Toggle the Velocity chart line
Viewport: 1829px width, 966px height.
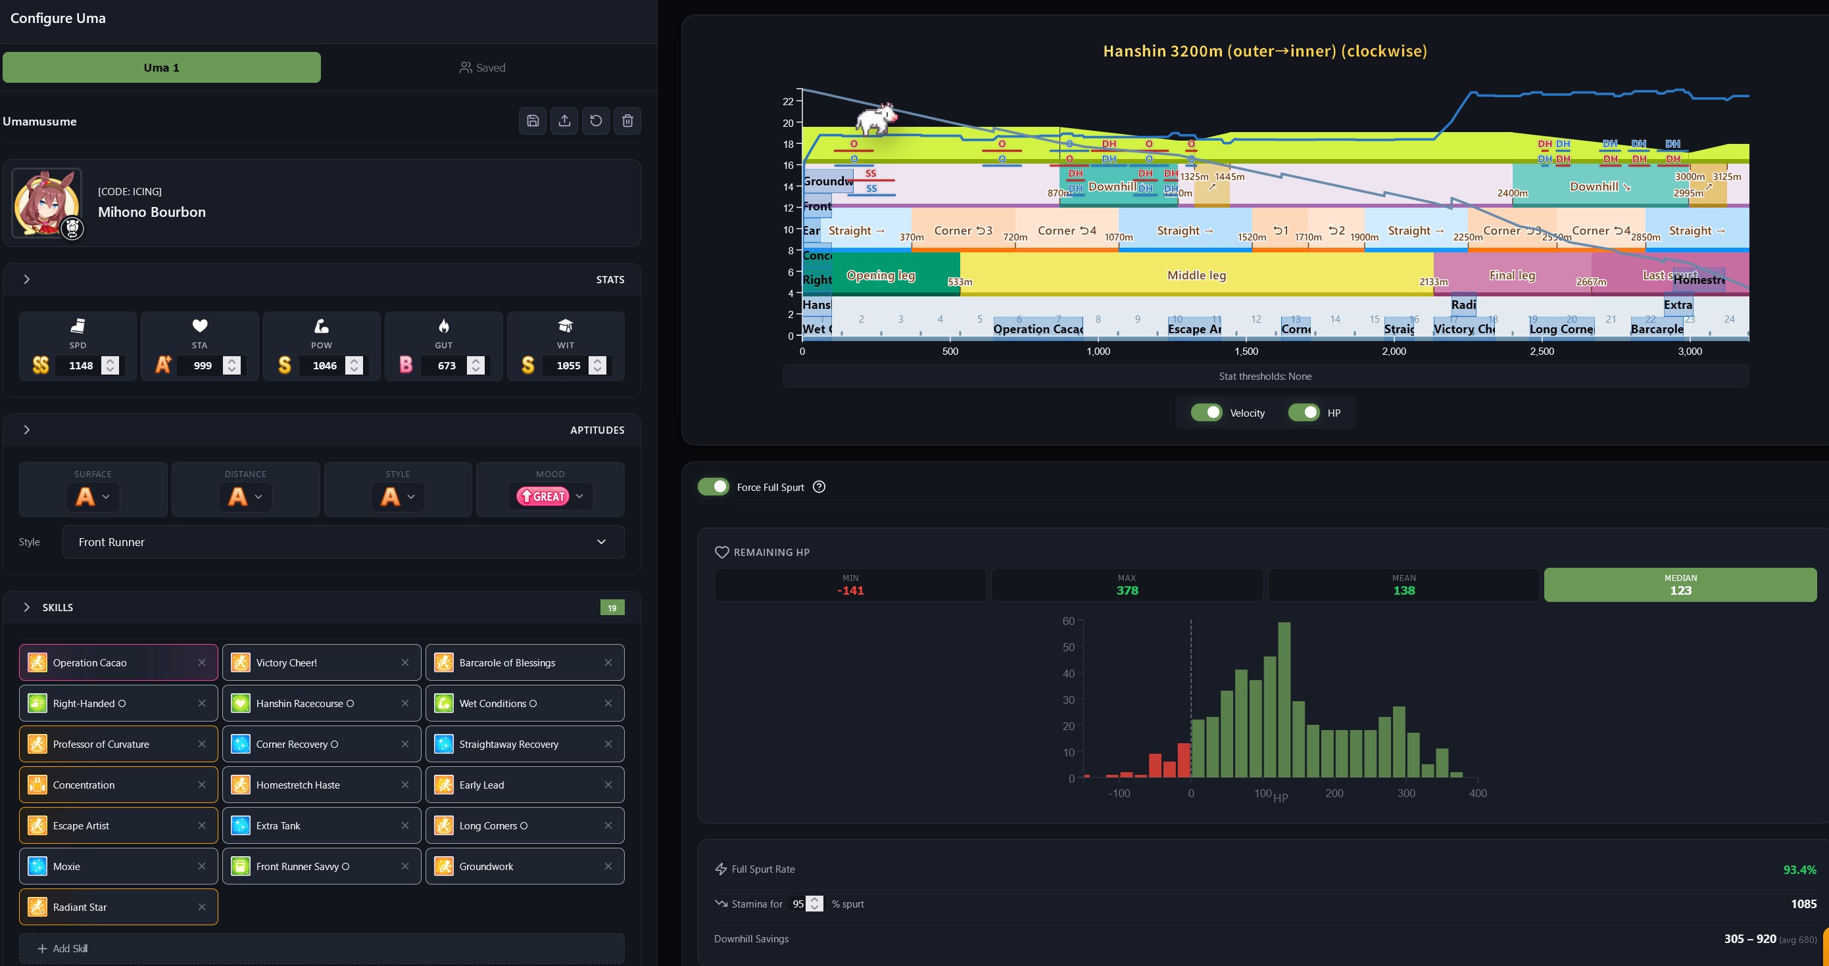(x=1206, y=413)
